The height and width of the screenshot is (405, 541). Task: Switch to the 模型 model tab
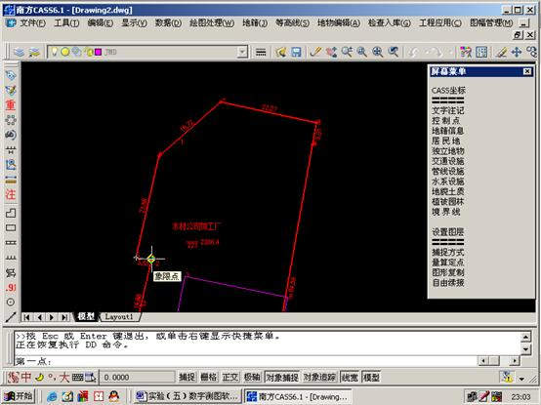click(86, 316)
